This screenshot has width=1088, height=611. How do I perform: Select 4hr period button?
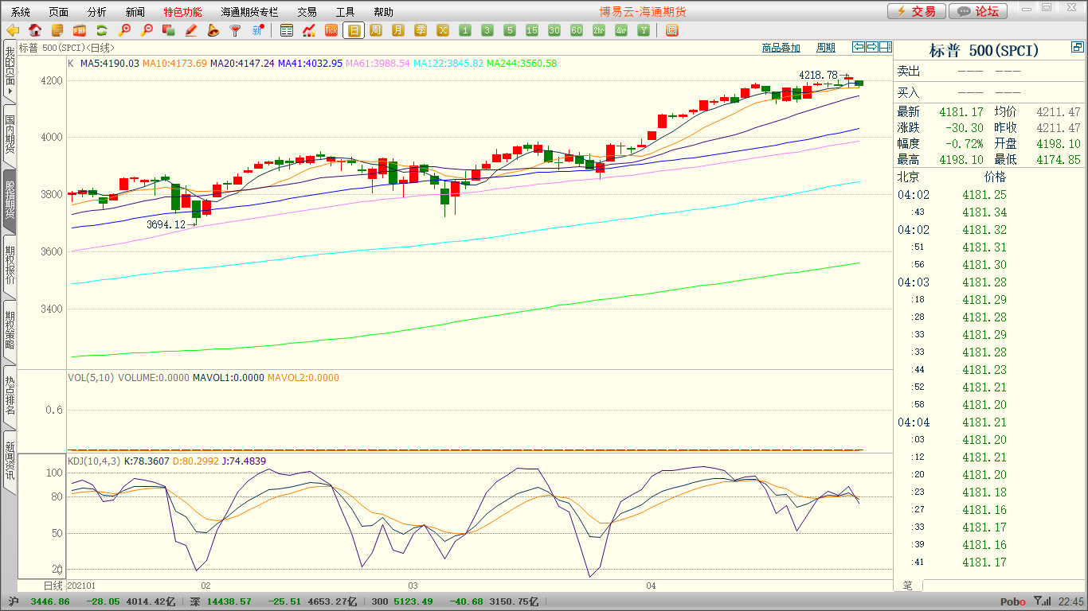[x=621, y=30]
